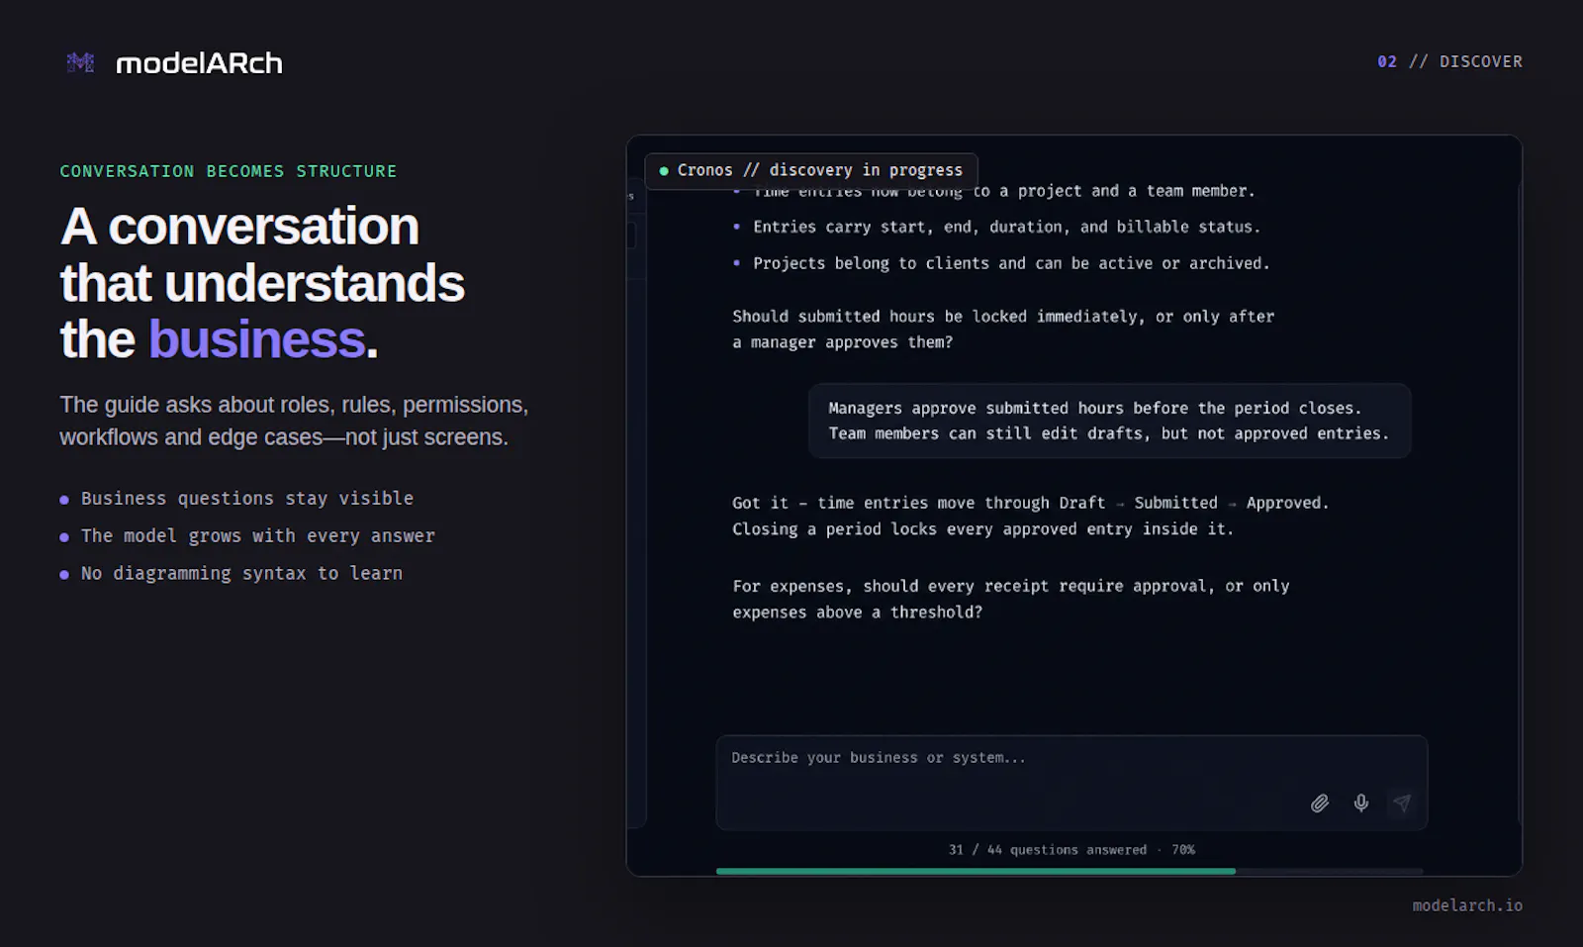This screenshot has width=1583, height=947.
Task: Open the modelarch.io link
Action: 1467,905
